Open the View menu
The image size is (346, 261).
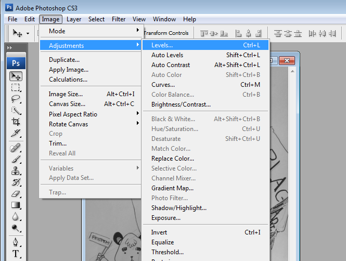pos(139,19)
